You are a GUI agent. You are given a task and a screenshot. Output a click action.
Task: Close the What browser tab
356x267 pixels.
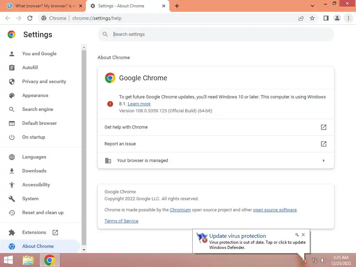[81, 6]
